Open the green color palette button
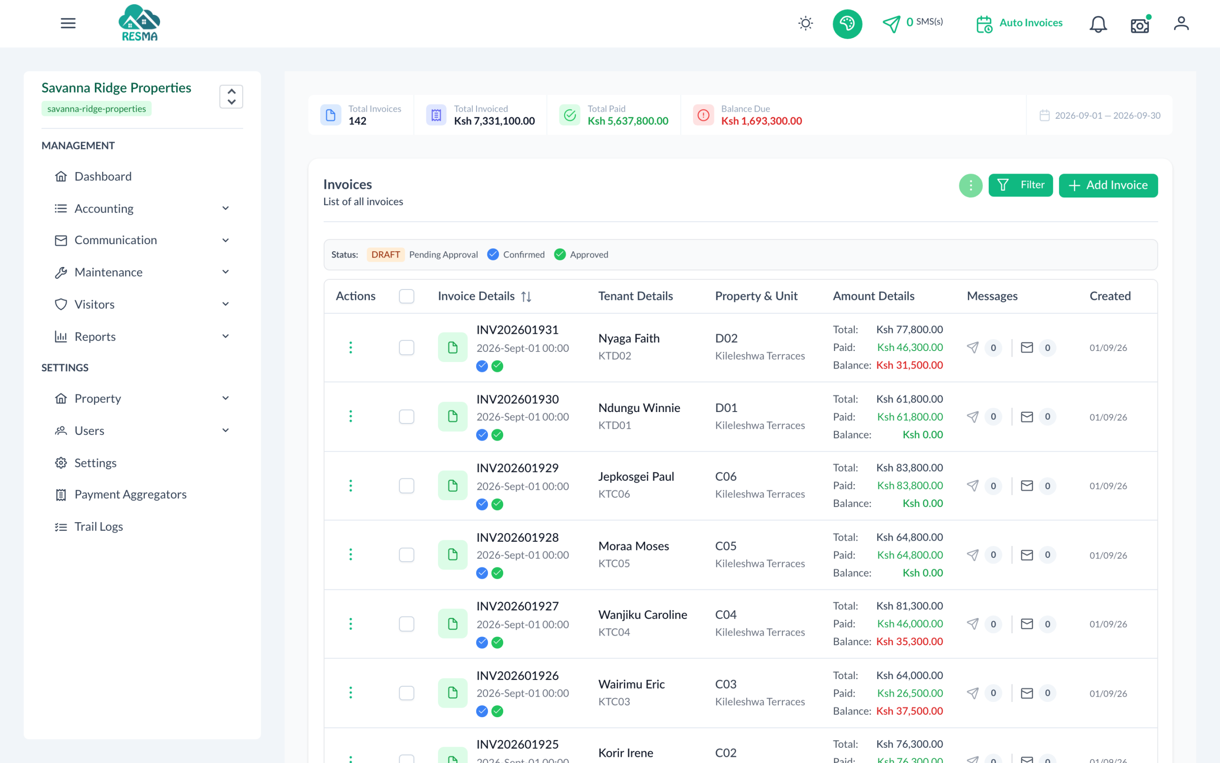1220x763 pixels. (847, 24)
